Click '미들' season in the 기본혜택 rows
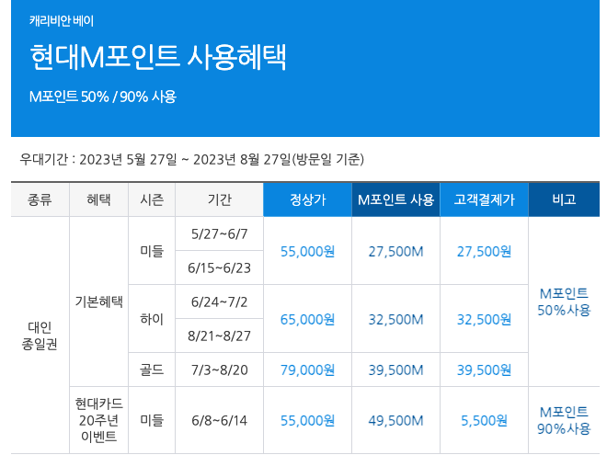Image resolution: width=607 pixels, height=455 pixels. click(x=152, y=251)
